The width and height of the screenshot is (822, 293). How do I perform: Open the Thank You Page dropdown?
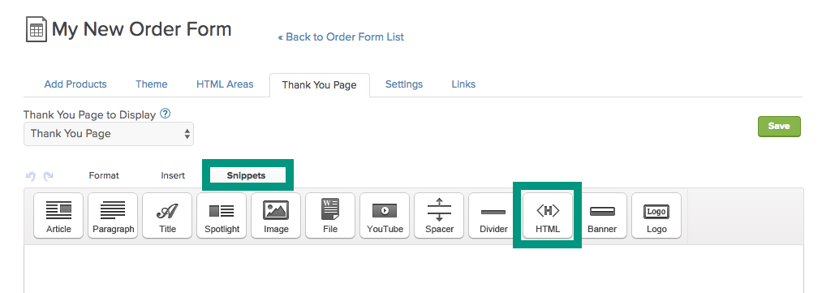109,134
